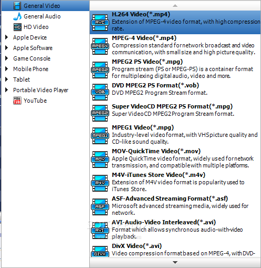Click the VOB format icon
The width and height of the screenshot is (261, 268).
[x=100, y=92]
